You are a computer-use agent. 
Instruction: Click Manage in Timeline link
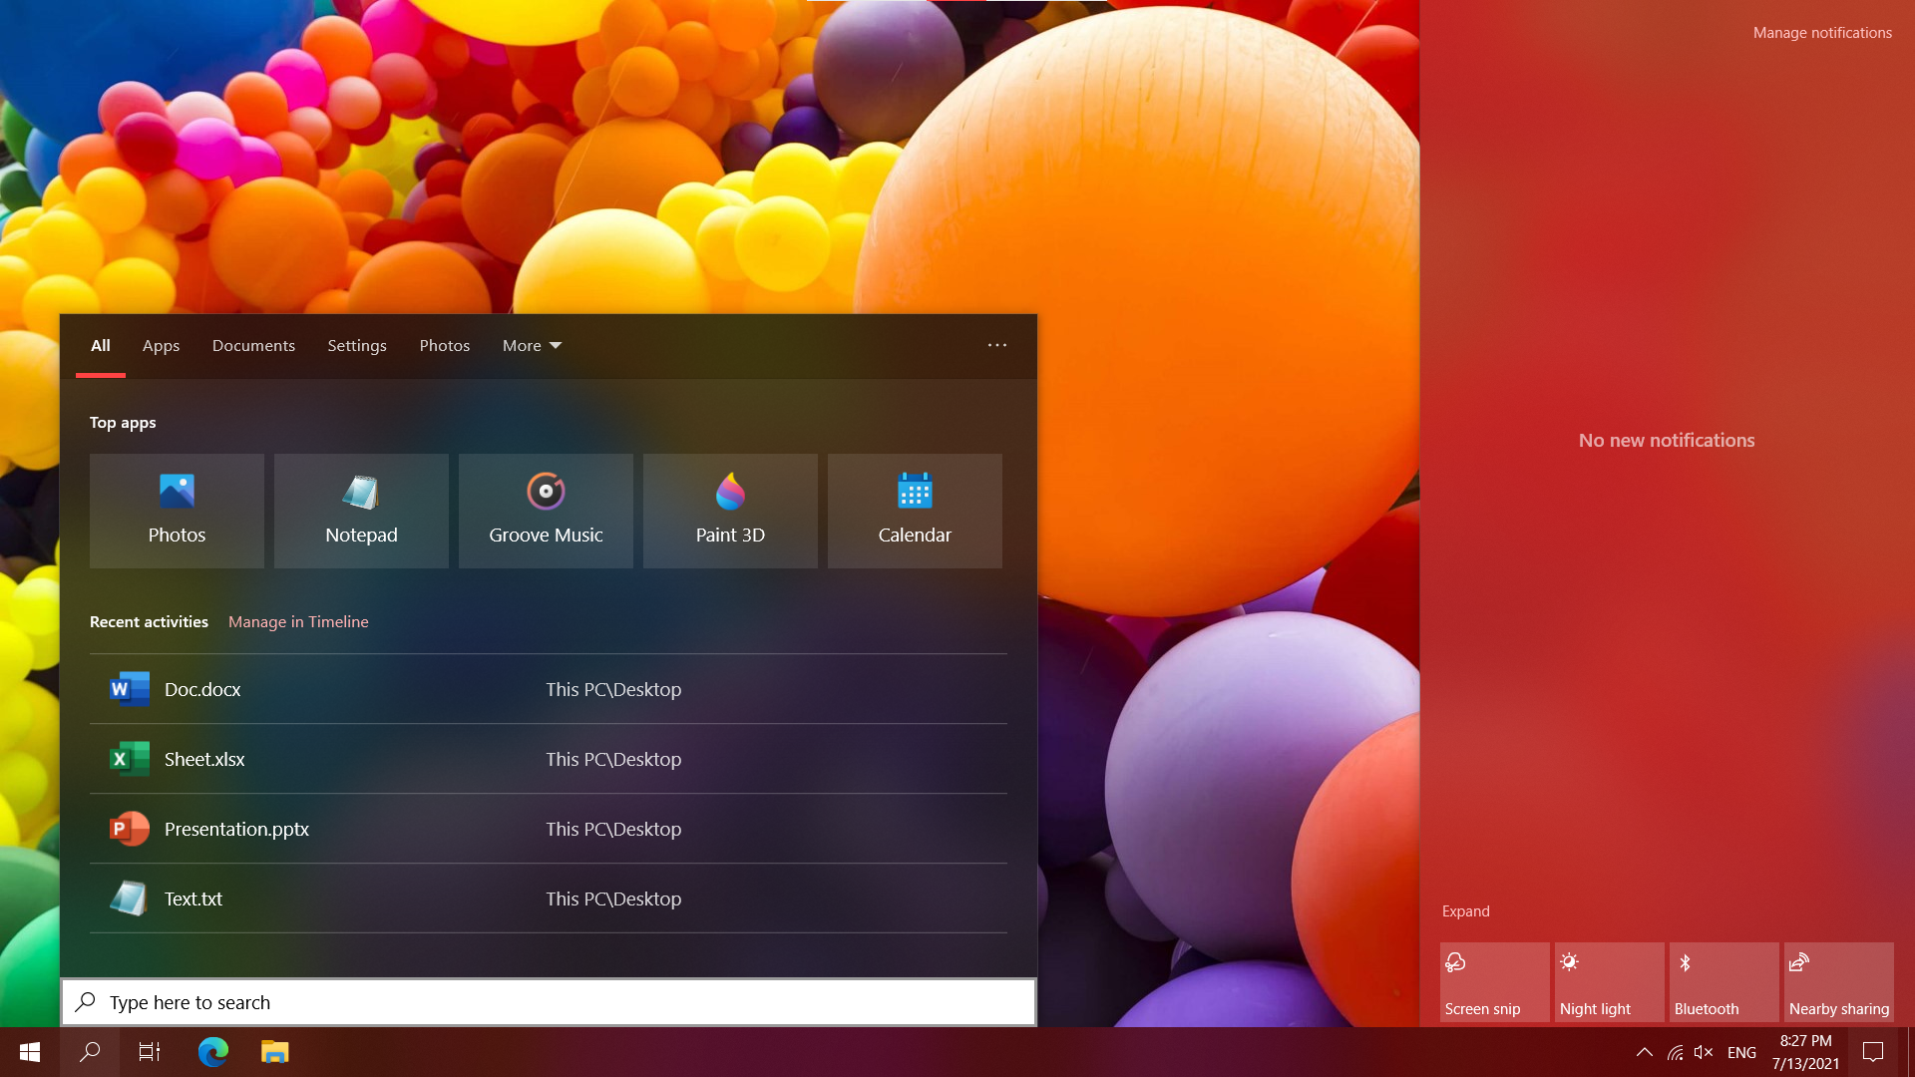pyautogui.click(x=298, y=620)
